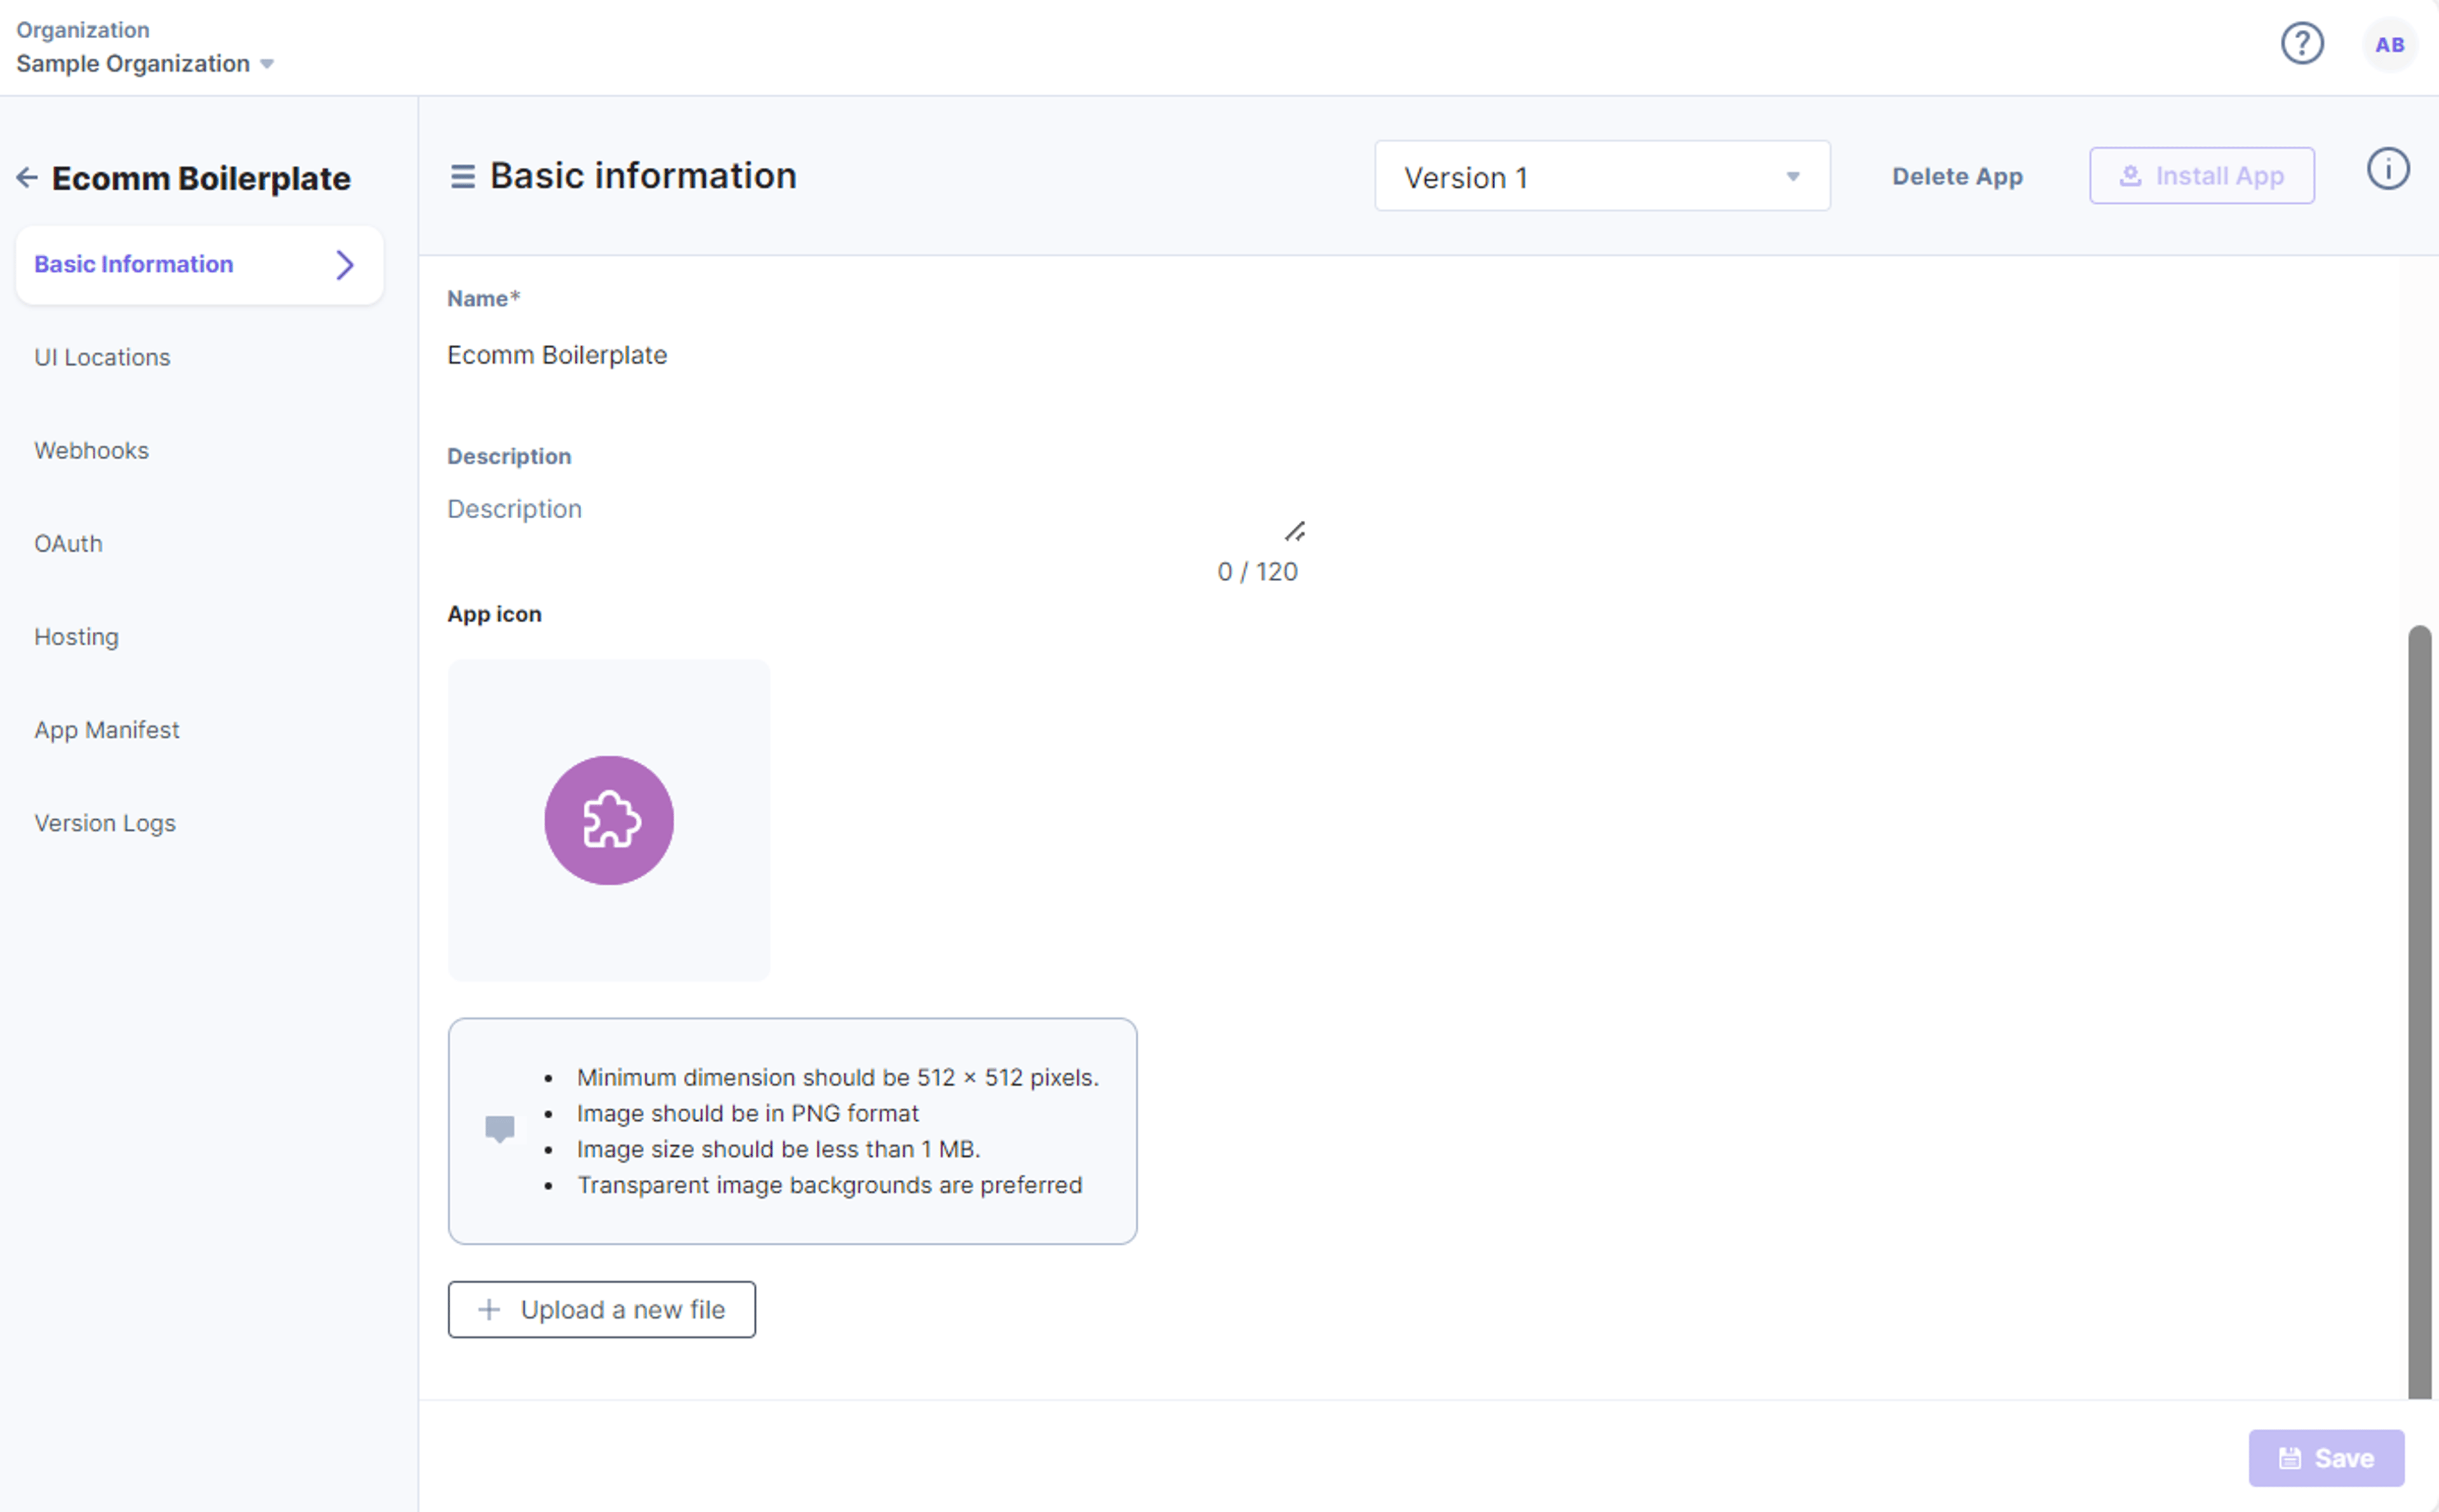Open the AB user avatar menu

pos(2389,45)
